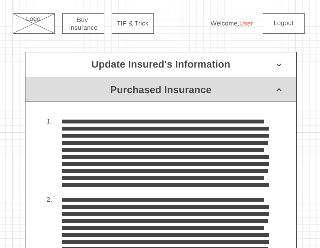320x248 pixels.
Task: Select the first purchased insurance entry
Action: point(165,153)
